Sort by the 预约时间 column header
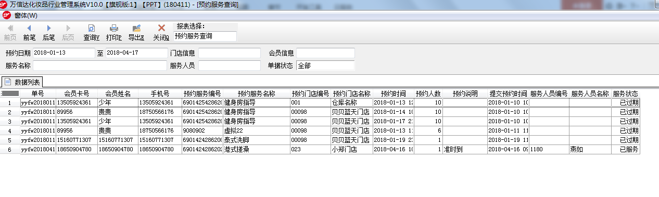 point(394,94)
